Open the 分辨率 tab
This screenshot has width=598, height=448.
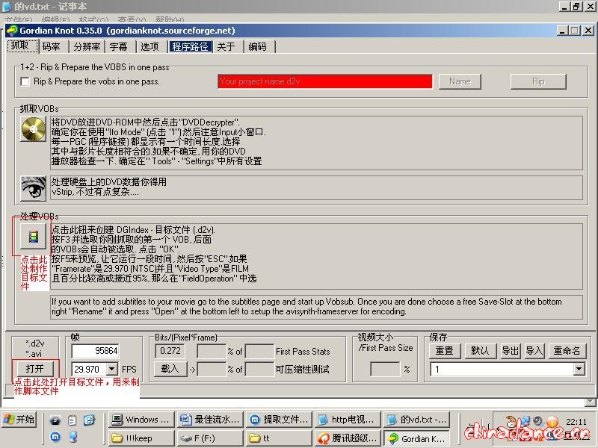coord(87,46)
